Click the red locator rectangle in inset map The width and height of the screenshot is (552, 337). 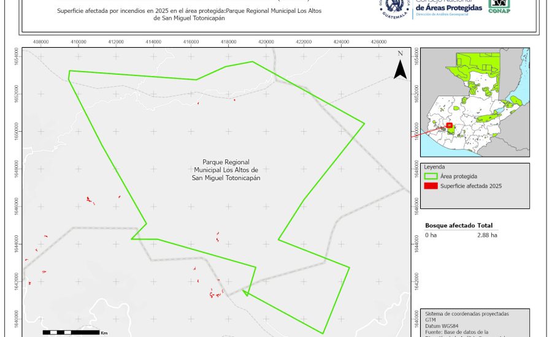(x=450, y=125)
